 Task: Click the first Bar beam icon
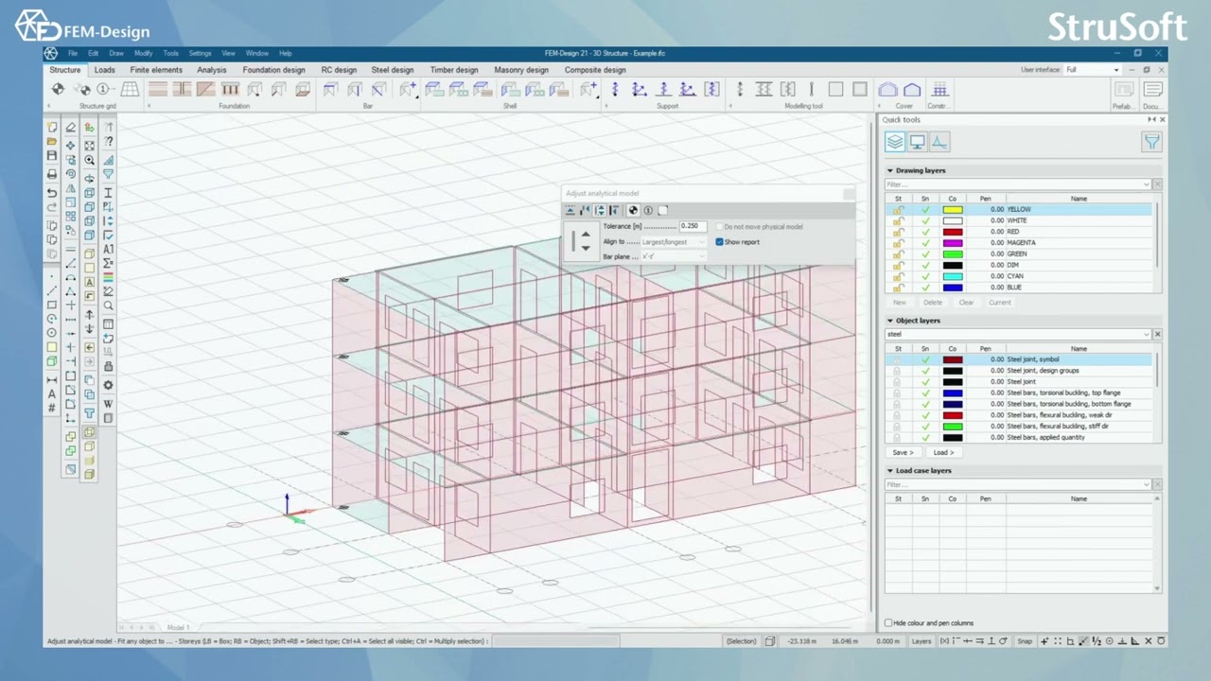click(x=330, y=90)
